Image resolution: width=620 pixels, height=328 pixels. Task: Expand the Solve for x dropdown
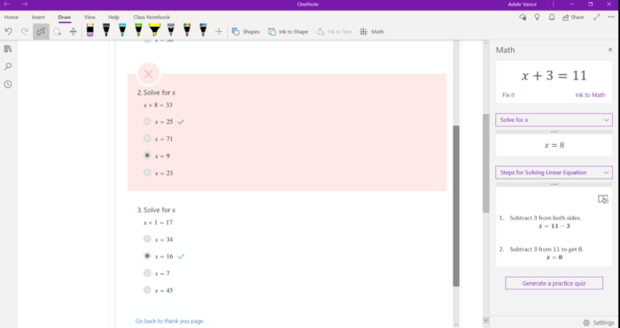pyautogui.click(x=554, y=119)
